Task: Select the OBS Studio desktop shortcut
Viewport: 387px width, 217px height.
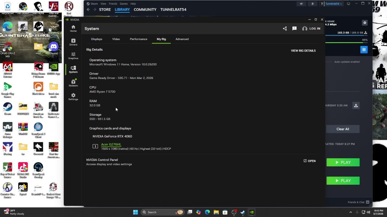Action: point(23,8)
